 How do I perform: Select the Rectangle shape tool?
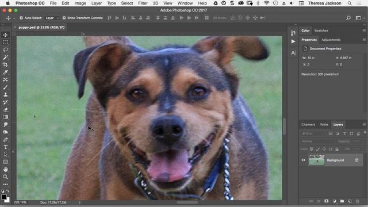5,162
